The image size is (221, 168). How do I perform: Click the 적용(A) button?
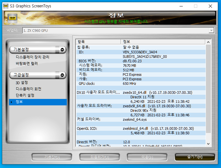[147, 157]
